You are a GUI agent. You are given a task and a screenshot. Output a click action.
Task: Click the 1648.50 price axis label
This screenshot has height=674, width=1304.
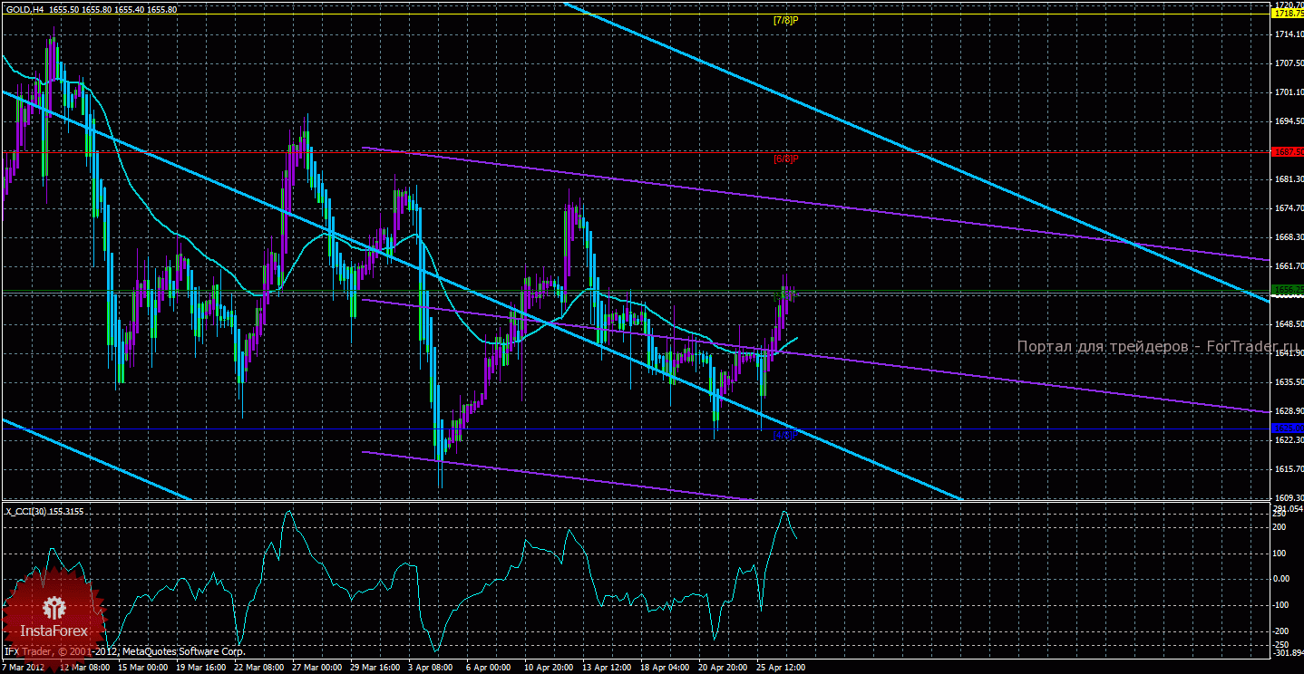1288,324
